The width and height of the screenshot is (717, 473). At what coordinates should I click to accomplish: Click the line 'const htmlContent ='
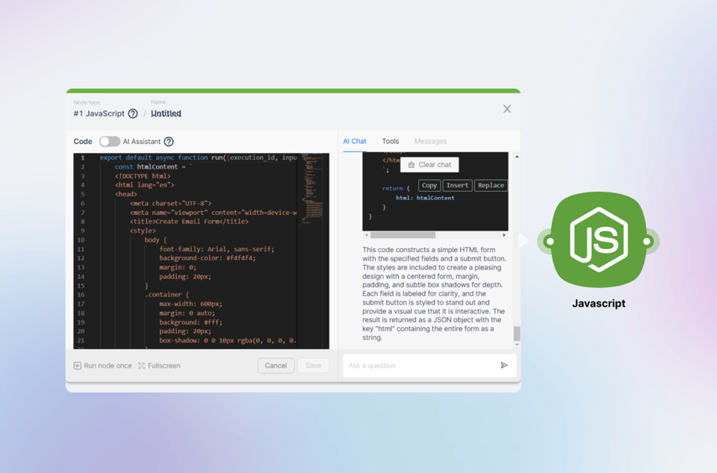coord(154,167)
